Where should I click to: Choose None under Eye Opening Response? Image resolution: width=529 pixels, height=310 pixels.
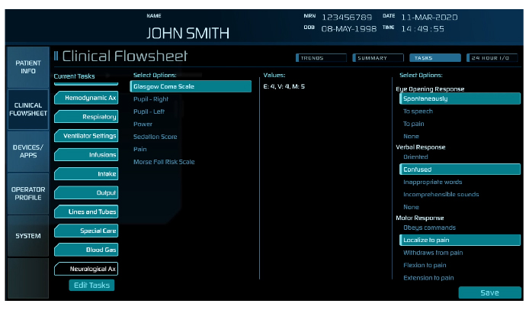click(x=411, y=136)
